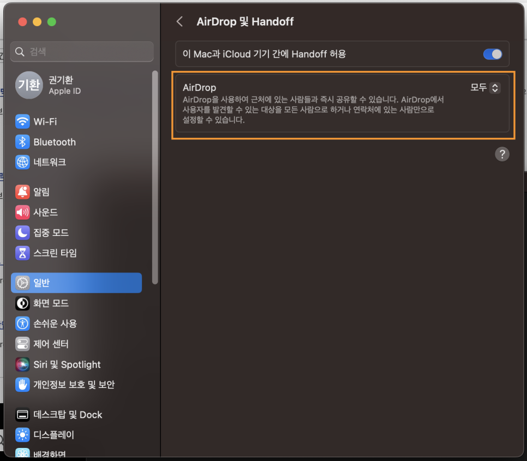The width and height of the screenshot is (527, 461).
Task: Open 제어 센터 label in sidebar
Action: coord(51,344)
